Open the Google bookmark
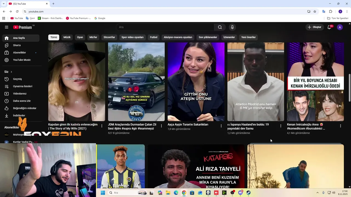Screen dimensions: 351x197 pyautogui.click(x=100, y=18)
